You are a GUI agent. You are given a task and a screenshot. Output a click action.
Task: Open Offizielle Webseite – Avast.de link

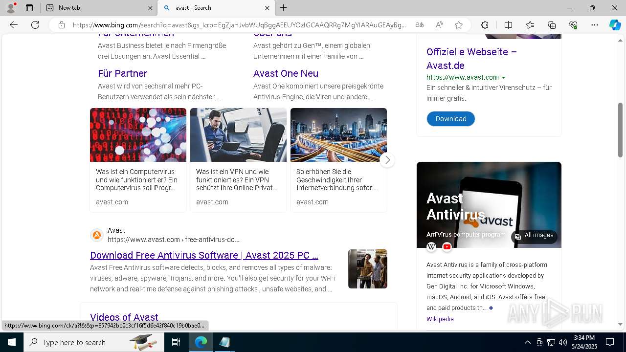[471, 59]
